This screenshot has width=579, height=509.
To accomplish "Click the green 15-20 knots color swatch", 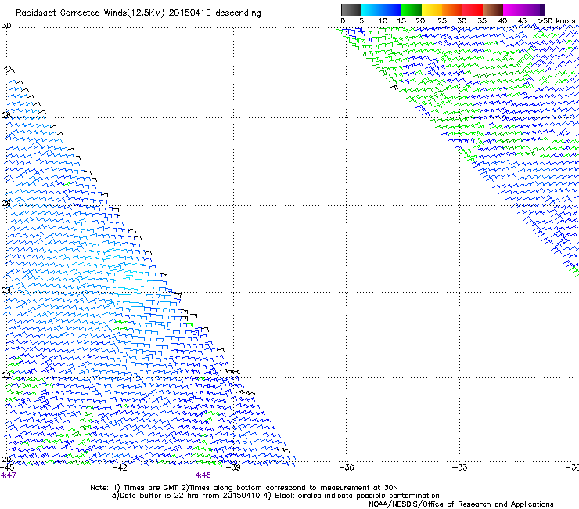I will click(412, 9).
